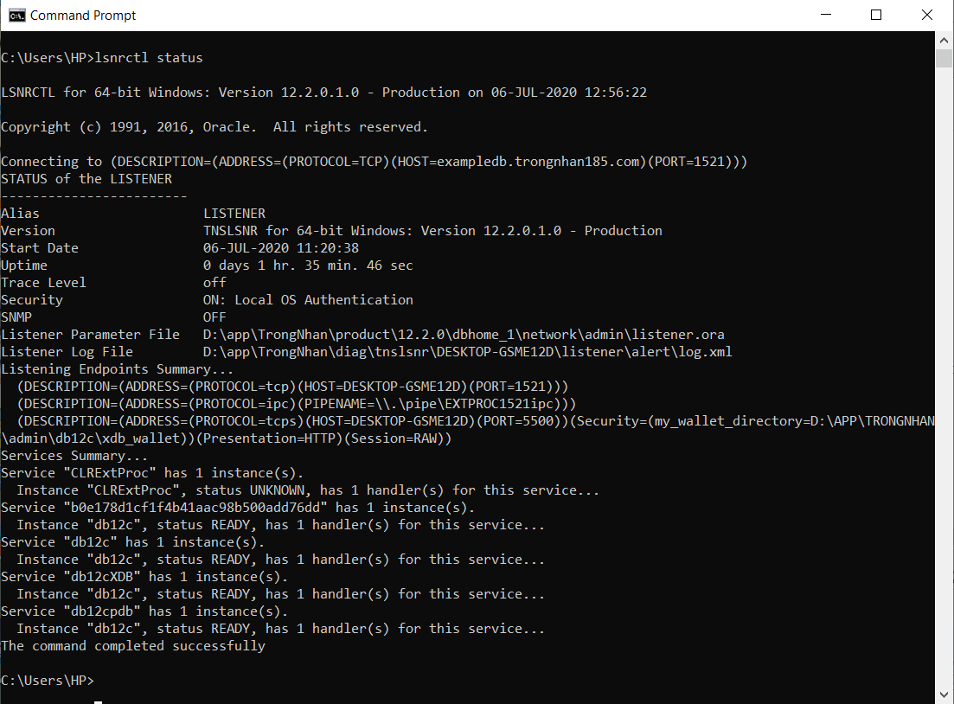Click the scrollbar down arrow
Image resolution: width=954 pixels, height=704 pixels.
[x=944, y=695]
